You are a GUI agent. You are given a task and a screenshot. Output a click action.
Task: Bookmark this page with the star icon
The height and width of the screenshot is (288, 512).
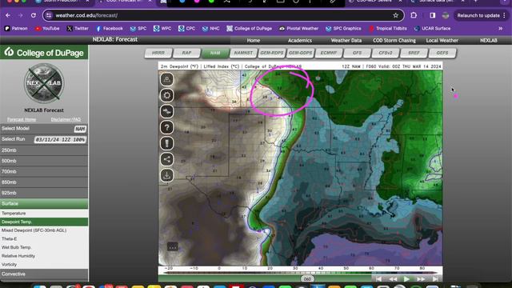click(396, 15)
